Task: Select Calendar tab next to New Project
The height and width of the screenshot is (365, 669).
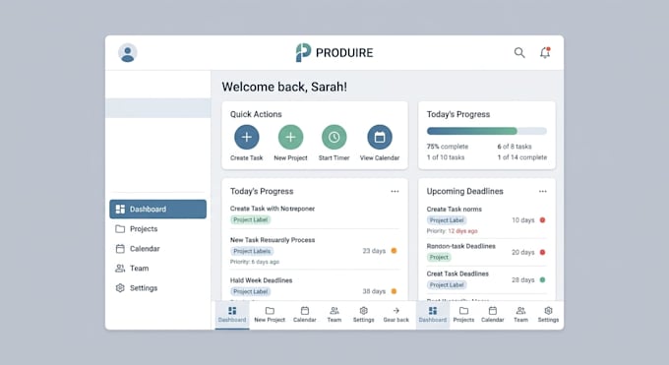Action: click(x=305, y=315)
